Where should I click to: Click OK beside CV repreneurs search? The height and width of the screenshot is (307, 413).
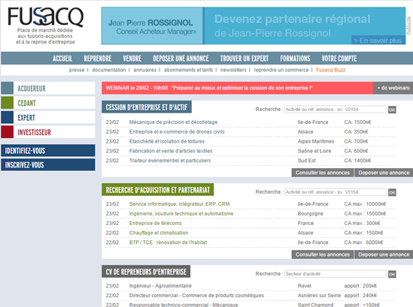[x=392, y=274]
